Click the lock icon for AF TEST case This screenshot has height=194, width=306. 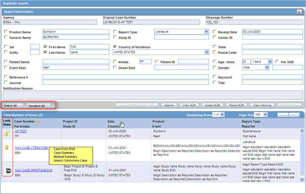click(7, 133)
